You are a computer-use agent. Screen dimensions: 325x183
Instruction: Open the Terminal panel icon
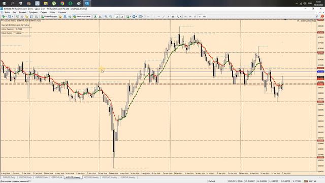coord(31,17)
